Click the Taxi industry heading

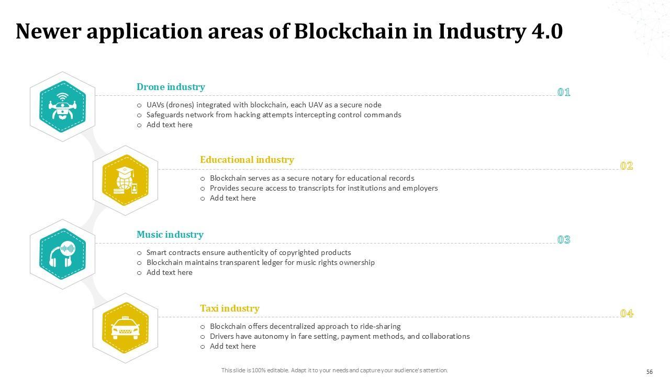click(229, 308)
